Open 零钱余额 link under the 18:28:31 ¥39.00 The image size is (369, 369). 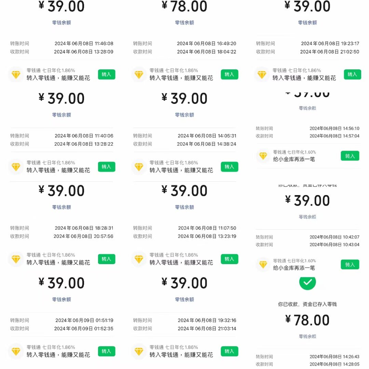point(61,207)
